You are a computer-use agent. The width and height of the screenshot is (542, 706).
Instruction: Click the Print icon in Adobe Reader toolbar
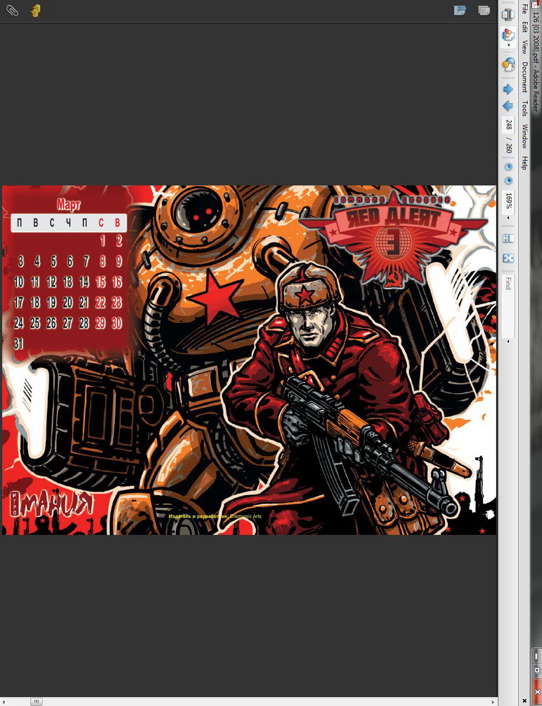tap(508, 14)
